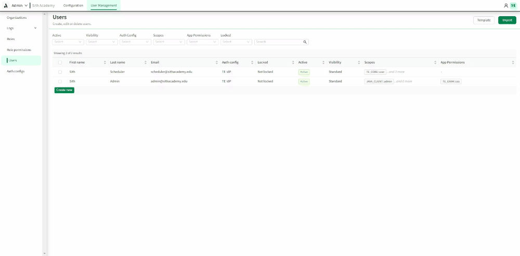
Task: Sort by App Permissions column arrows
Action: (513, 62)
